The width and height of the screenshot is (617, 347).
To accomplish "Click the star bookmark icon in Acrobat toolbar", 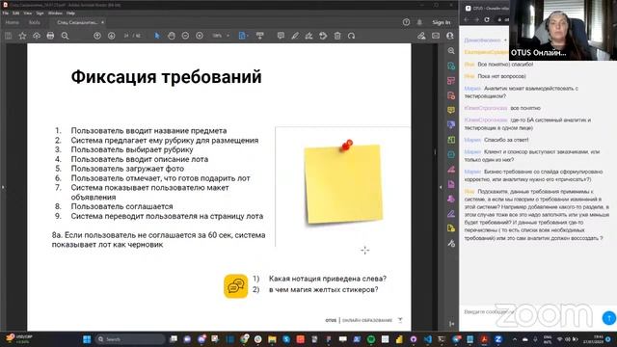I will tap(22, 36).
